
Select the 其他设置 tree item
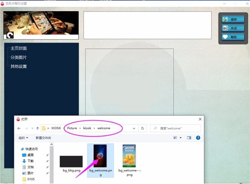coord(19,67)
